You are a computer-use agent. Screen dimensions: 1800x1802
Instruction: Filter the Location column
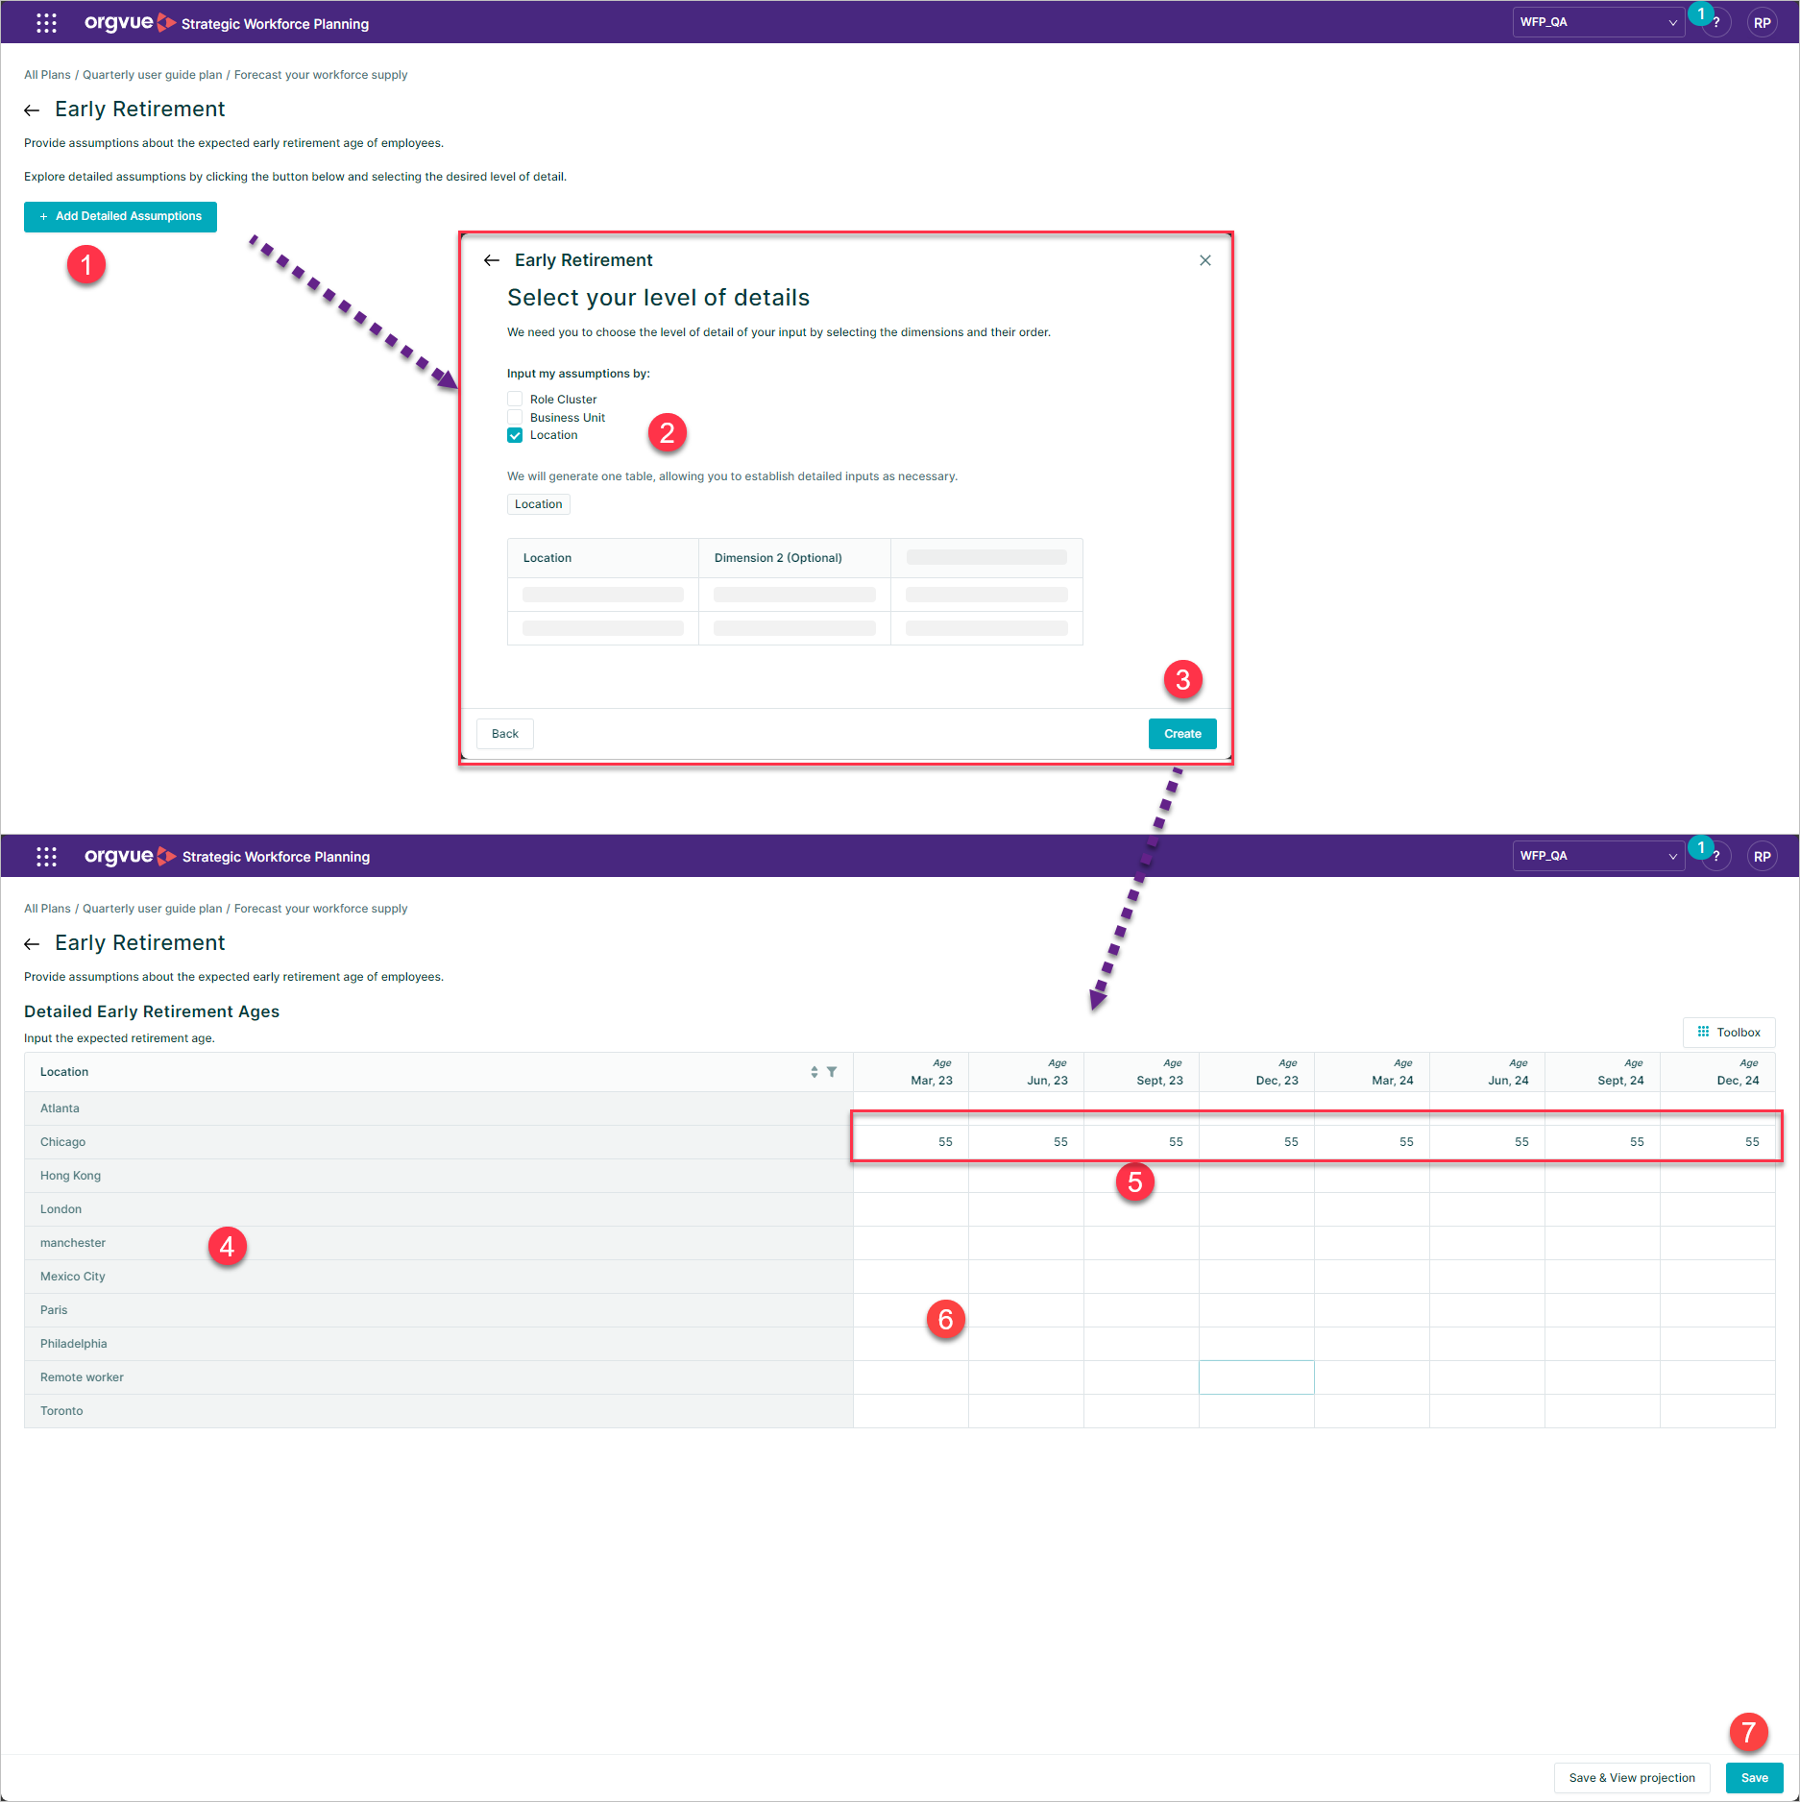[832, 1072]
